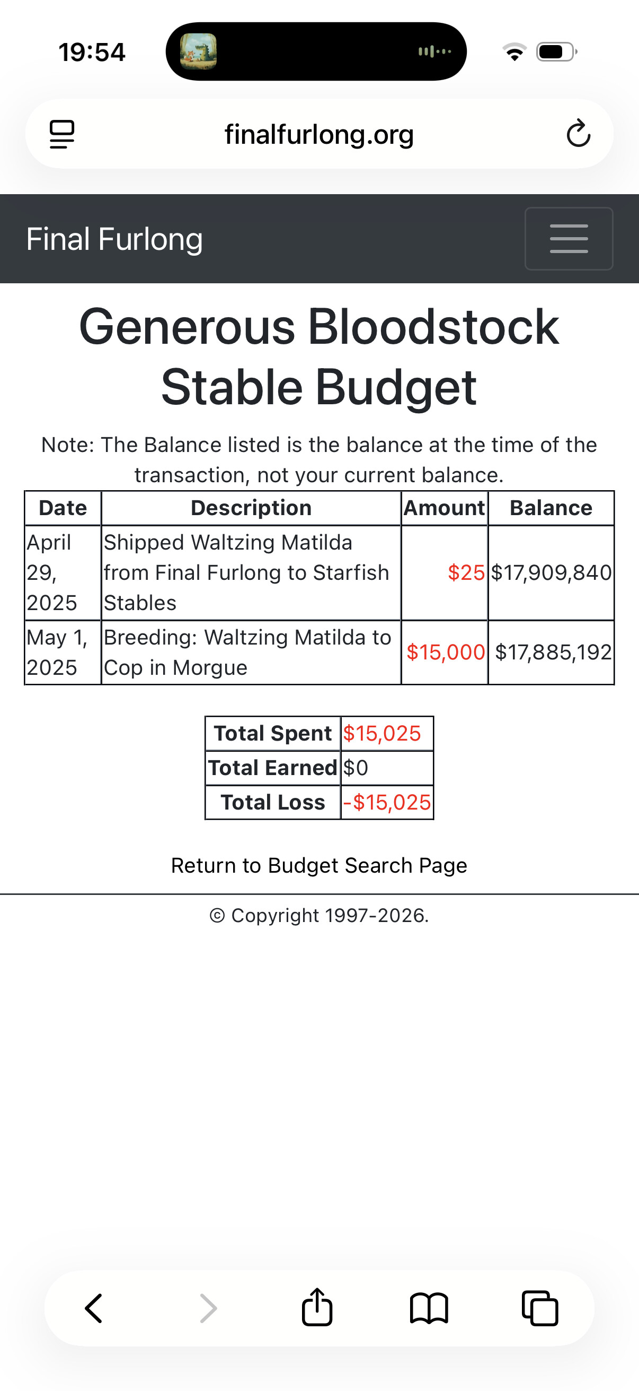Select the Total Loss value cell
This screenshot has width=639, height=1391.
click(x=387, y=803)
